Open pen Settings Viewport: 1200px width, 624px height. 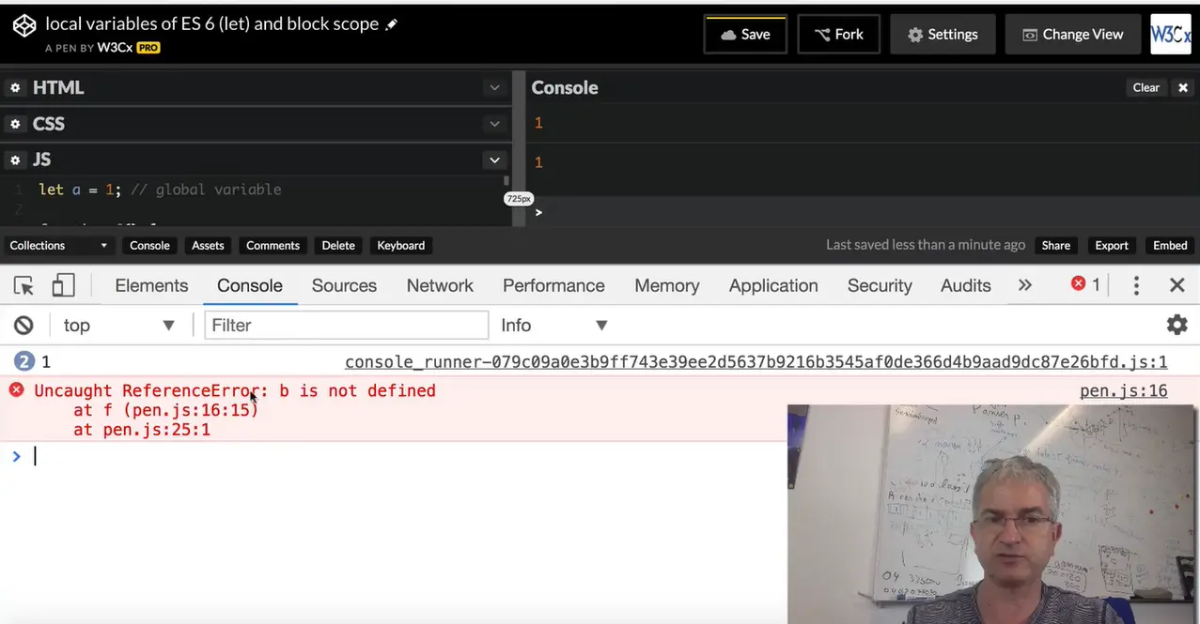click(x=943, y=34)
